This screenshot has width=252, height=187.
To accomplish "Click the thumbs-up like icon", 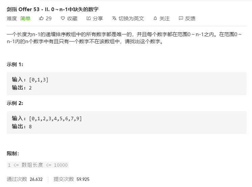I will [x=41, y=18].
